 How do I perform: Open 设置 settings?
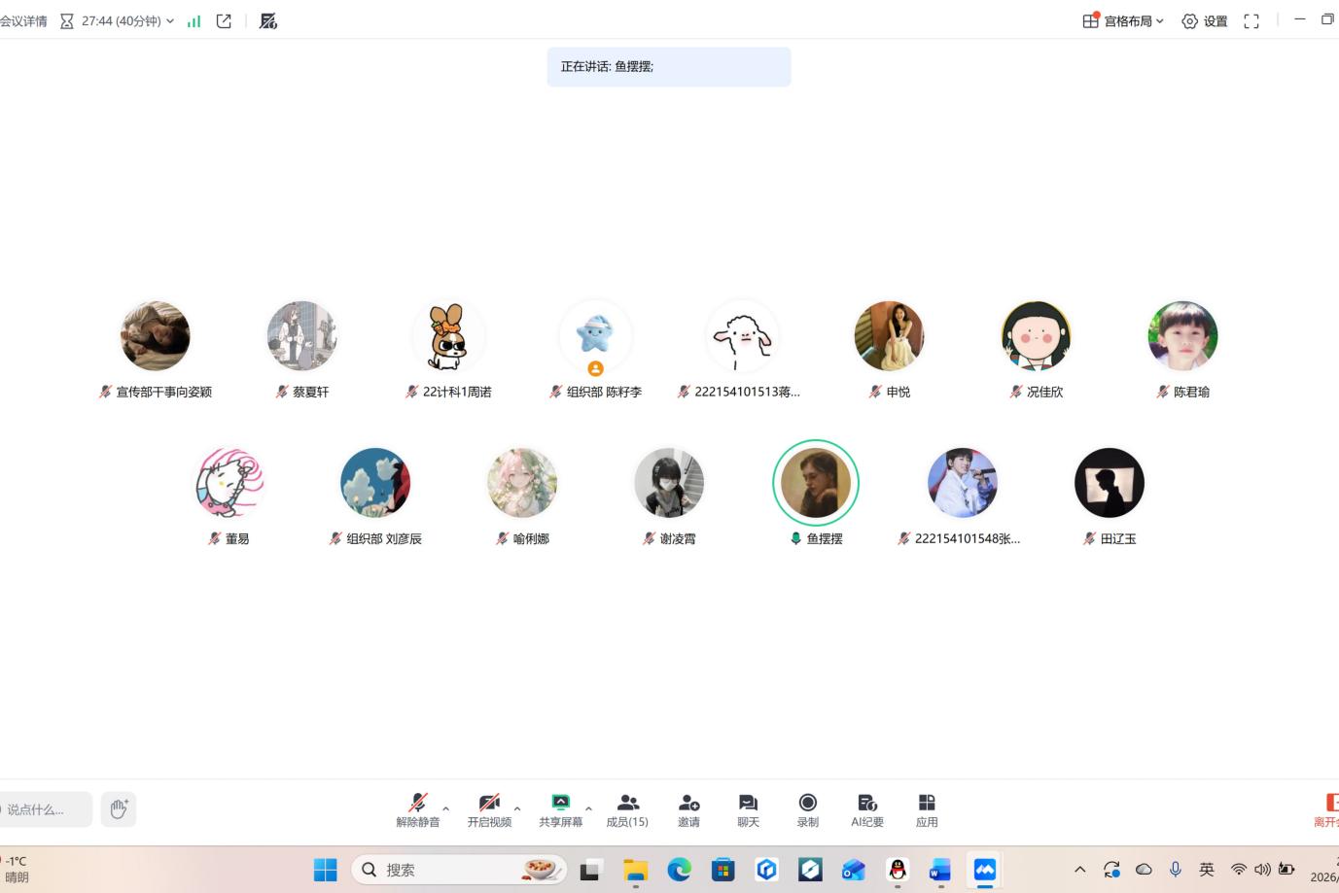coord(1204,20)
